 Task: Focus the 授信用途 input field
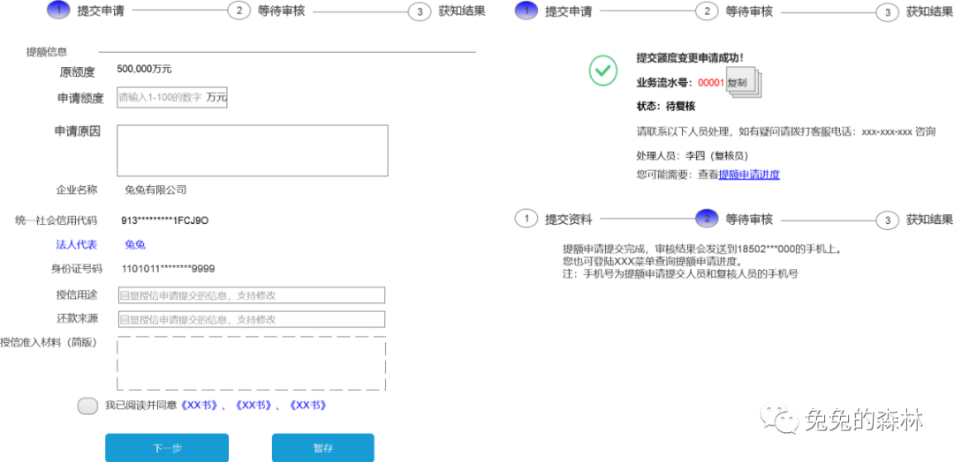point(251,295)
